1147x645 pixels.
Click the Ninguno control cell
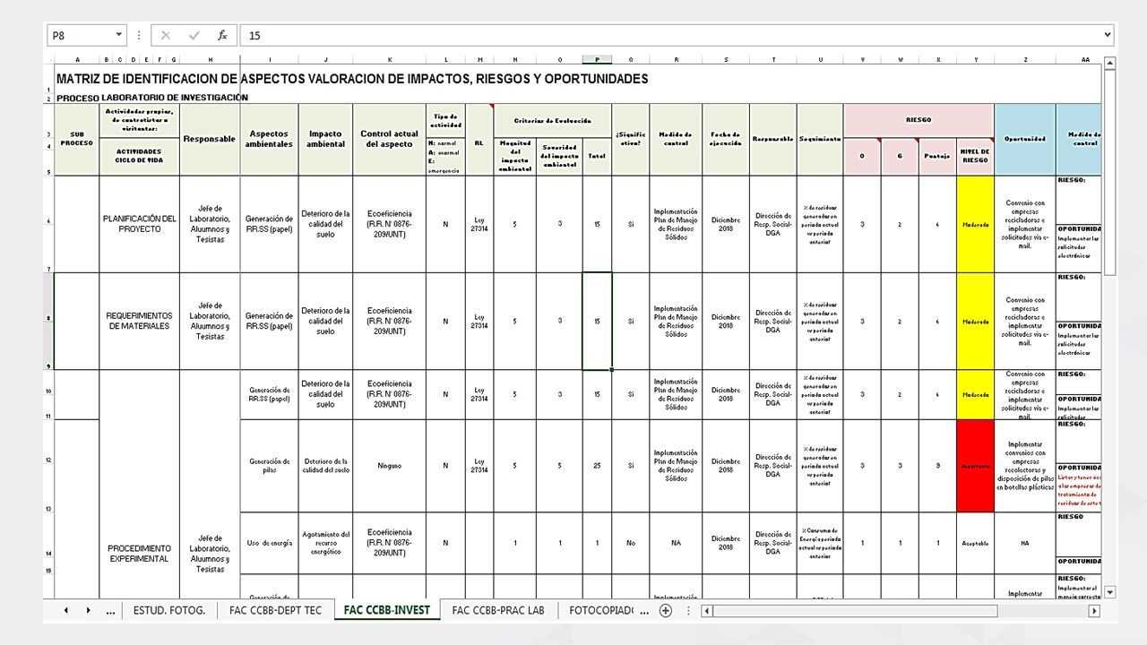(x=389, y=466)
